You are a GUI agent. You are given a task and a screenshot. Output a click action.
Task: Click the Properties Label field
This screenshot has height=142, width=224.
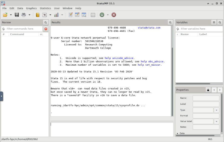[x=206, y=104]
